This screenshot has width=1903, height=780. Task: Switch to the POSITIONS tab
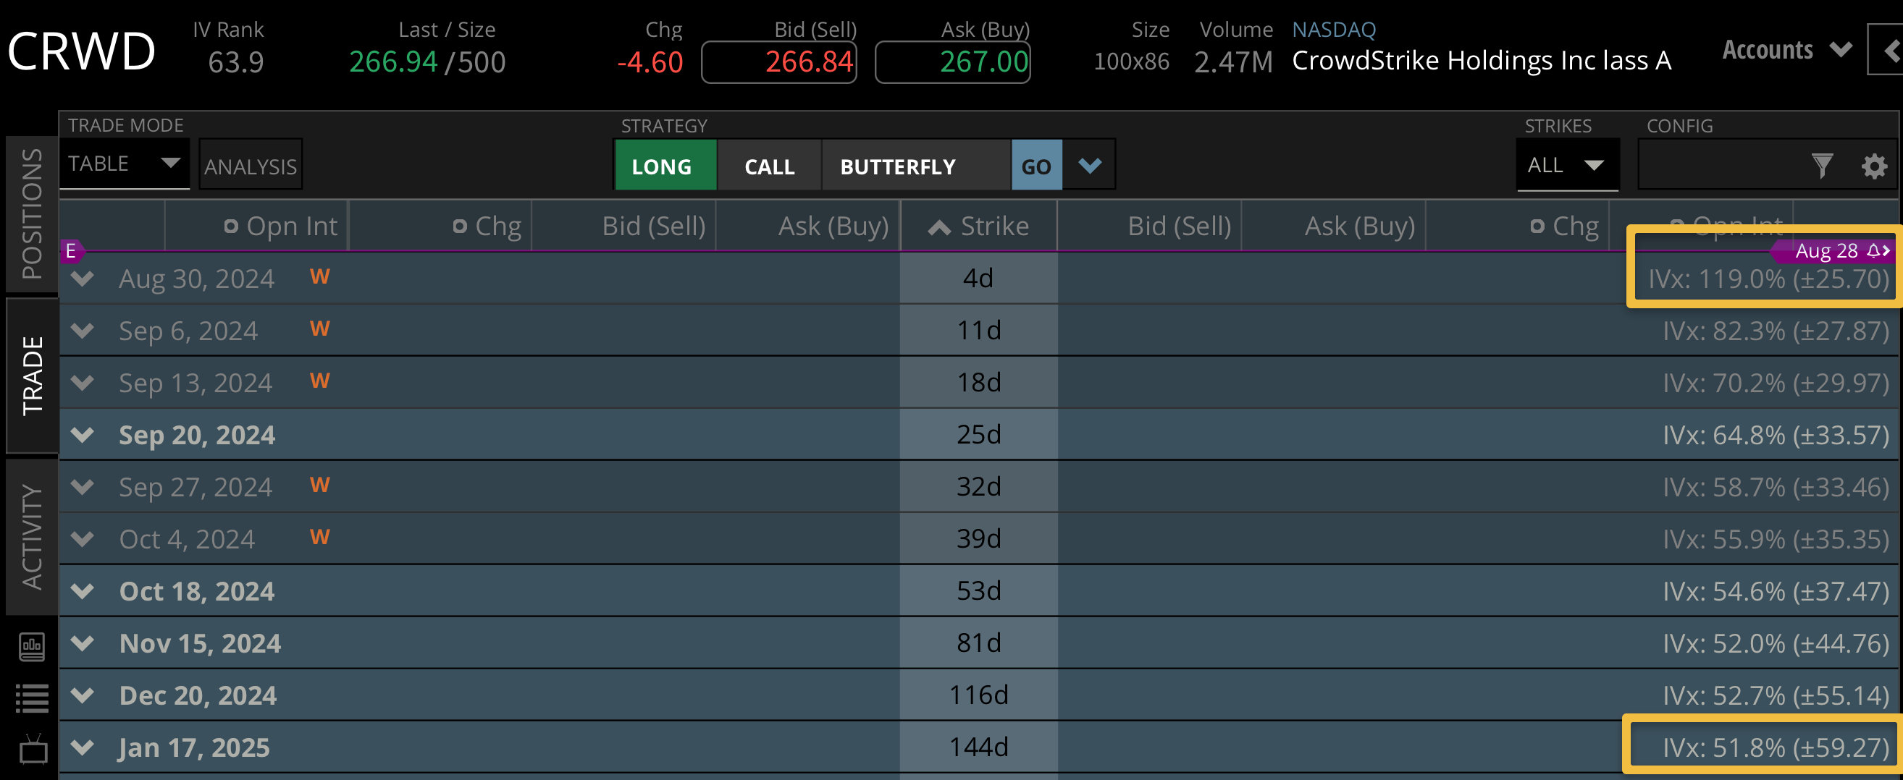[x=32, y=214]
